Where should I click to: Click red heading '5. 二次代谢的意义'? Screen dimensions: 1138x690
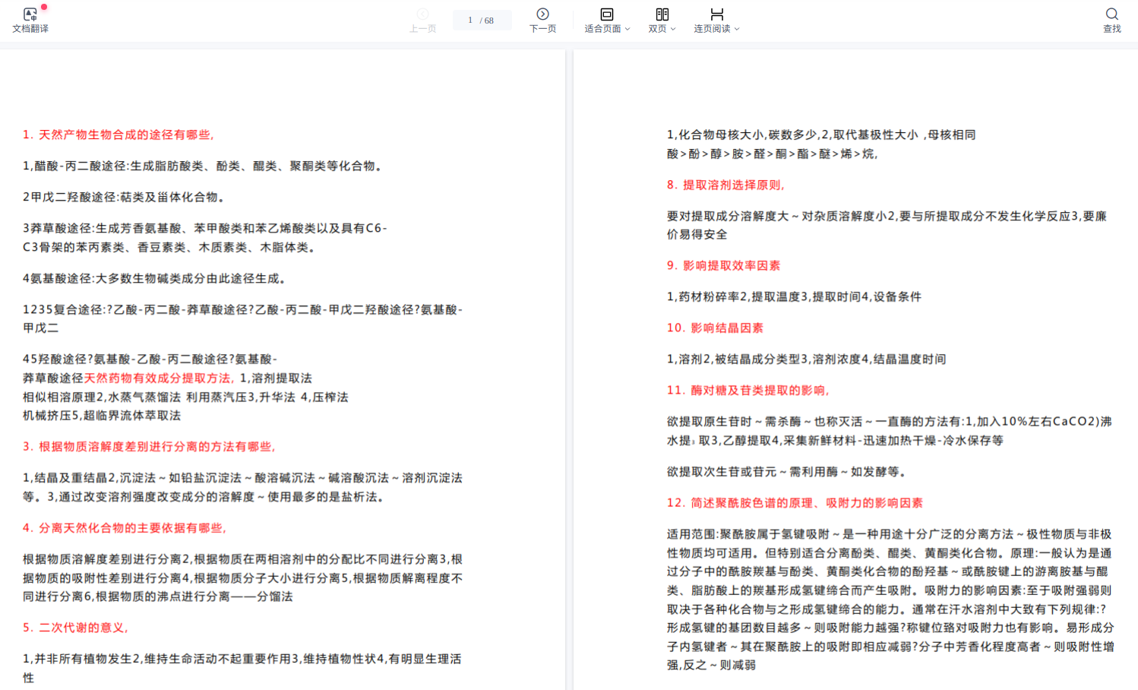[75, 628]
